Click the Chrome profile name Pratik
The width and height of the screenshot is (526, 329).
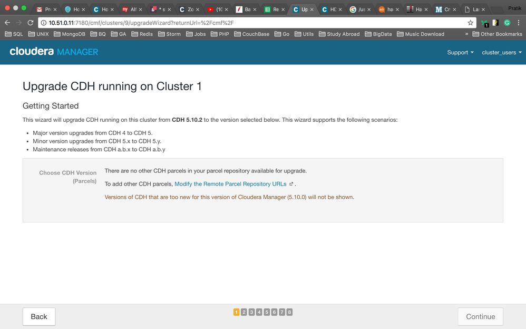514,8
